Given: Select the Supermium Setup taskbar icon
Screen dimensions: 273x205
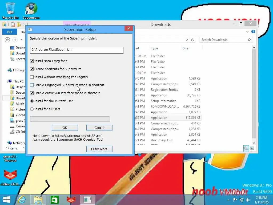Looking at the screenshot, I should [x=87, y=200].
